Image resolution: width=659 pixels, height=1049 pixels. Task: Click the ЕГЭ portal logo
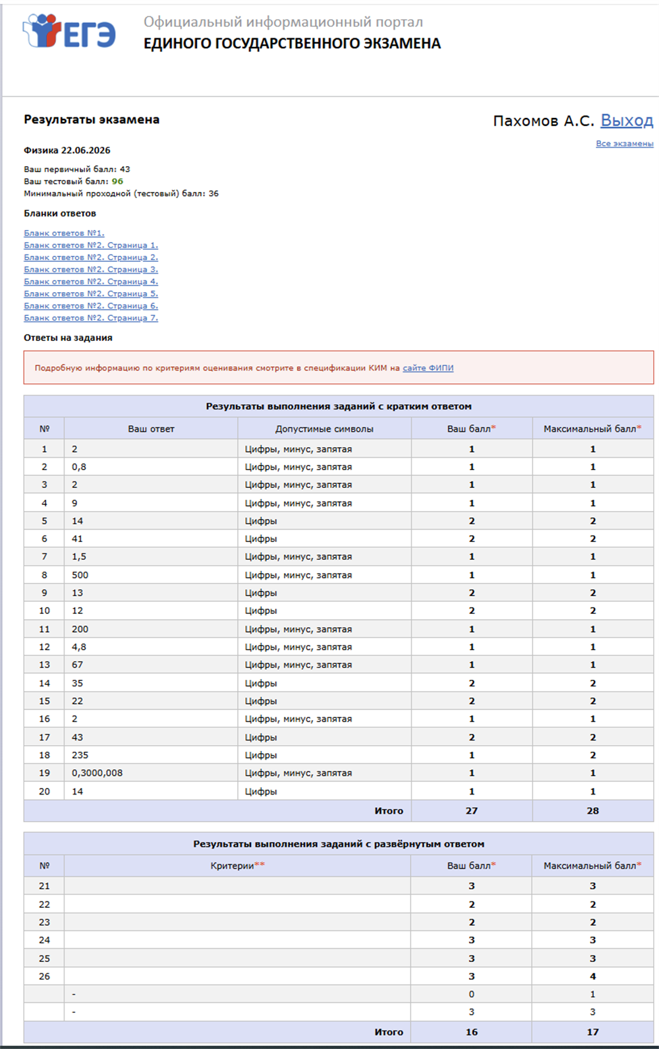click(x=69, y=31)
